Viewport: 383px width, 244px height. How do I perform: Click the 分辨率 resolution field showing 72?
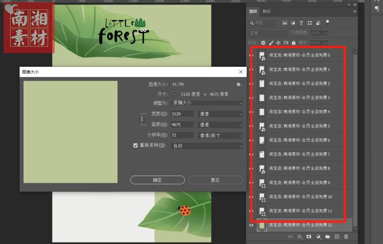pos(182,135)
